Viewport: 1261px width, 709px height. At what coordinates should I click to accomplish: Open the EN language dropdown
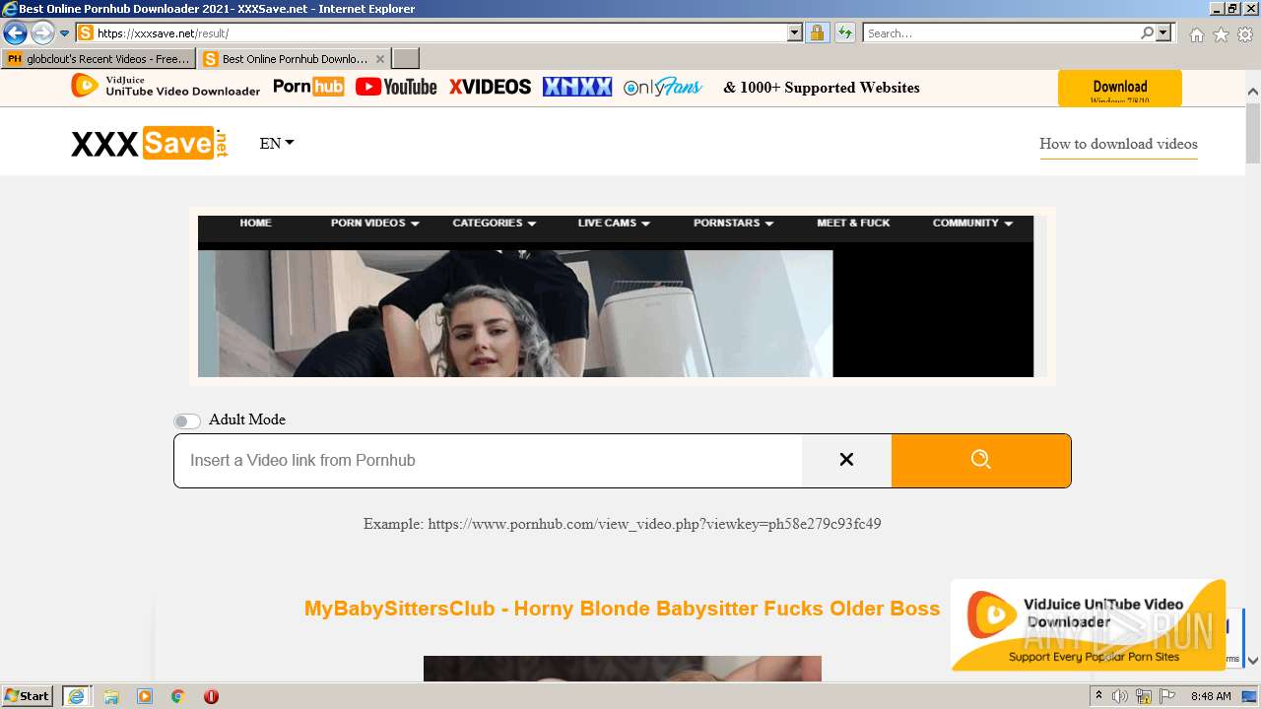coord(277,143)
